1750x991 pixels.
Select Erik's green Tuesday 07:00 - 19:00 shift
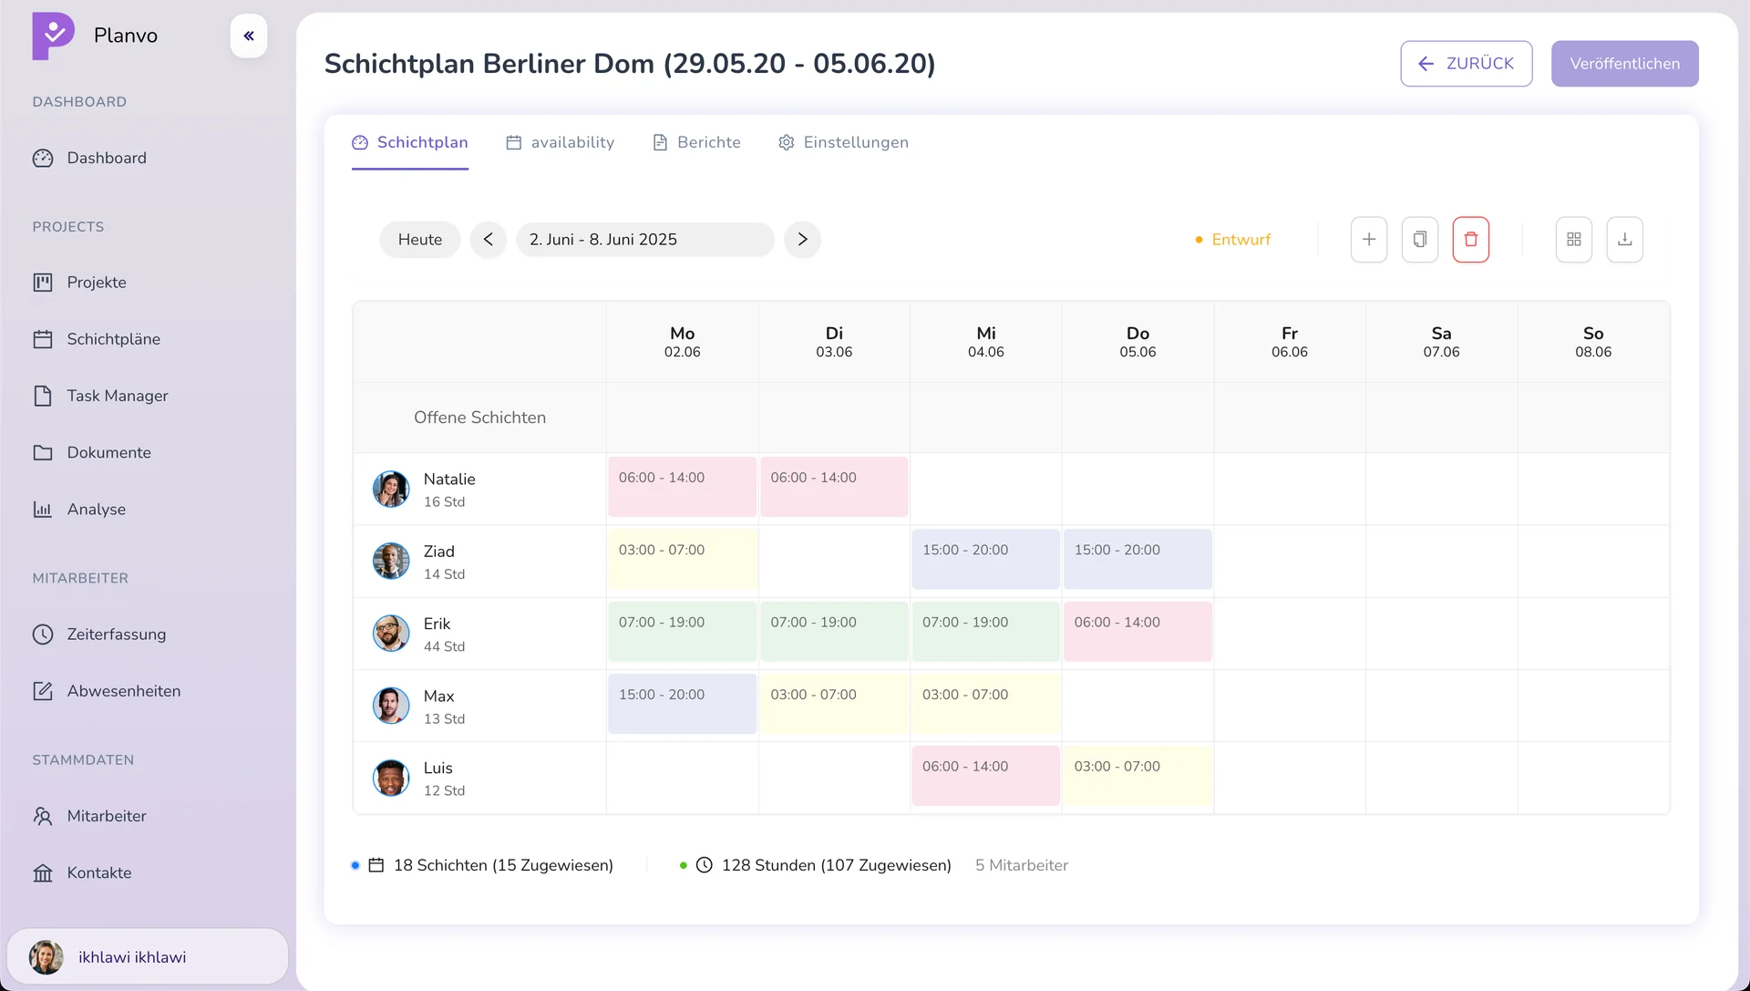833,632
